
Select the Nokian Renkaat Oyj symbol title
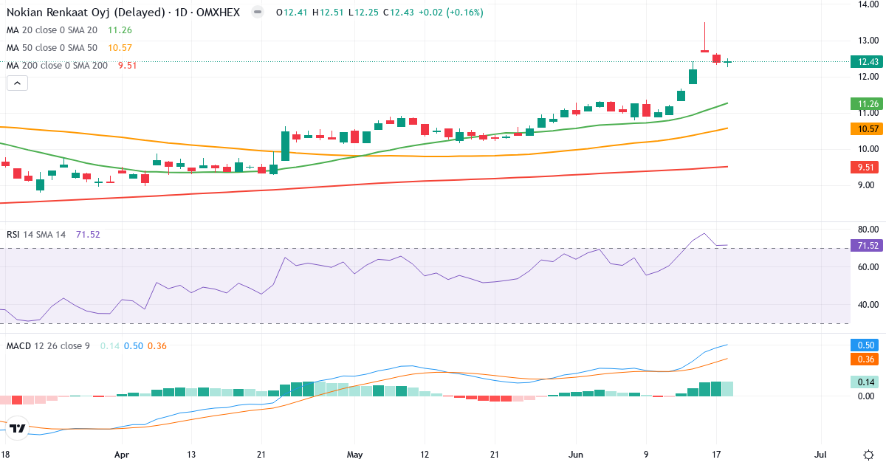[123, 13]
